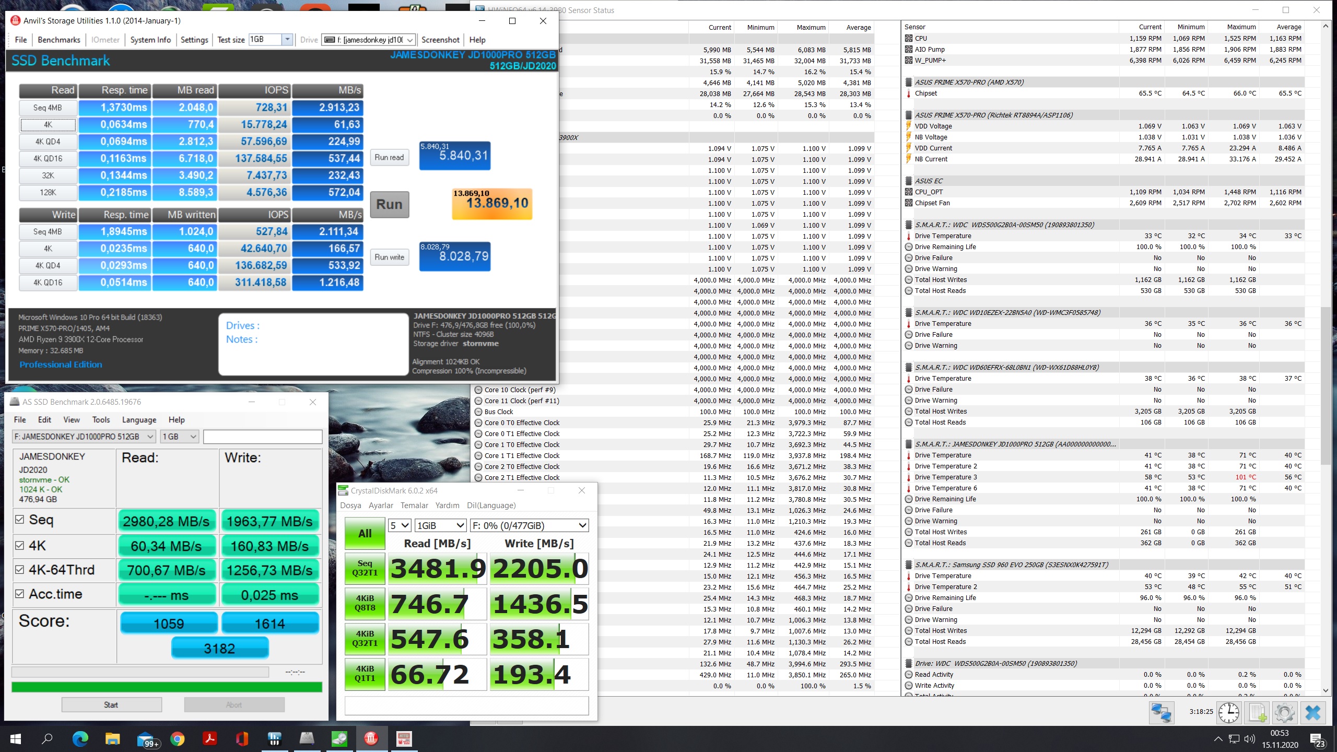The height and width of the screenshot is (752, 1337).
Task: Click Chipset temperature icon in HWiNFO
Action: coord(909,93)
